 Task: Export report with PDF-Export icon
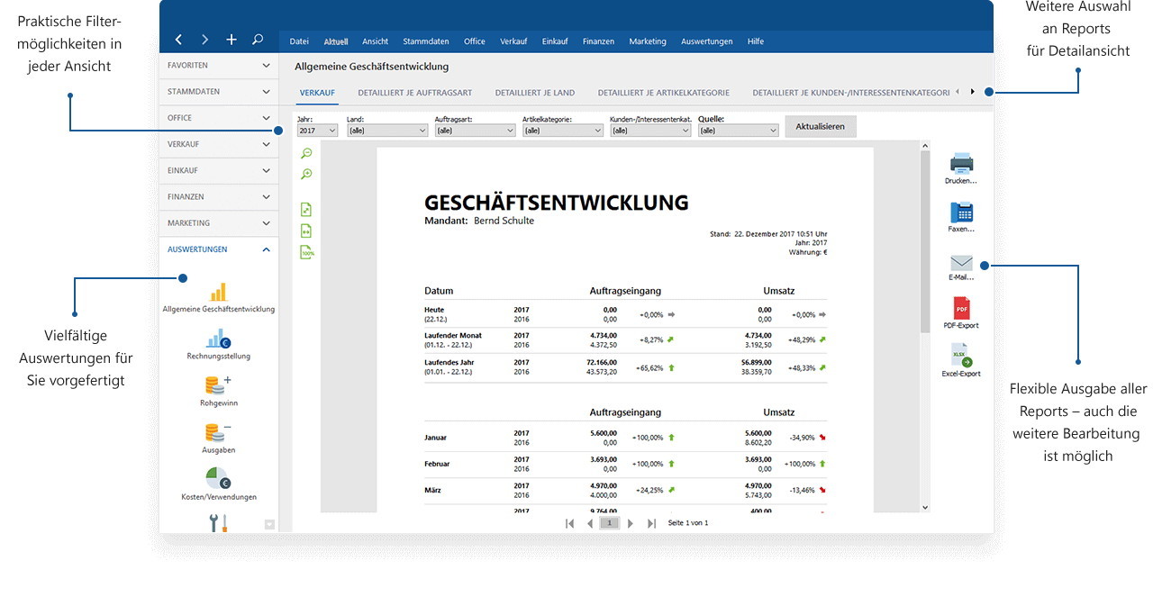(x=961, y=308)
